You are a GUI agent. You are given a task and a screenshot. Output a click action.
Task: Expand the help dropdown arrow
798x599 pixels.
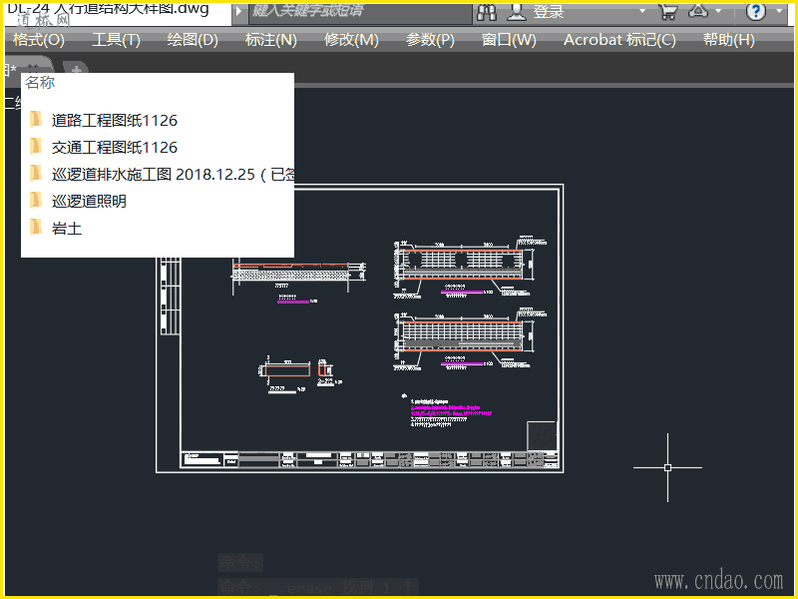tap(779, 11)
